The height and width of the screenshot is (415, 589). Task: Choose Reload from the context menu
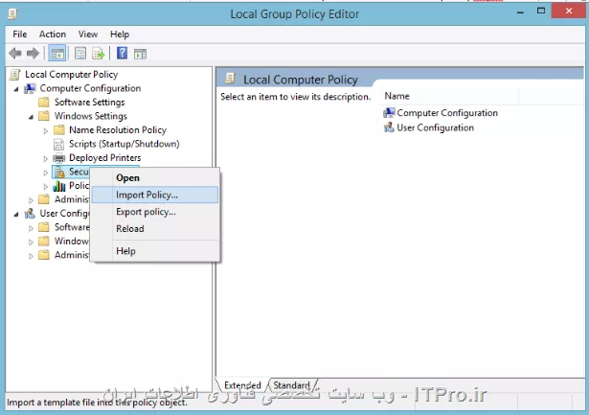[x=155, y=228]
